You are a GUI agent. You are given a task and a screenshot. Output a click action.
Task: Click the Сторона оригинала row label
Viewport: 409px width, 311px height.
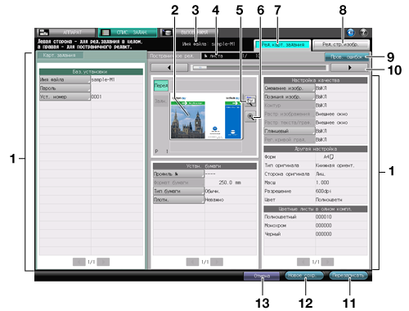point(287,174)
